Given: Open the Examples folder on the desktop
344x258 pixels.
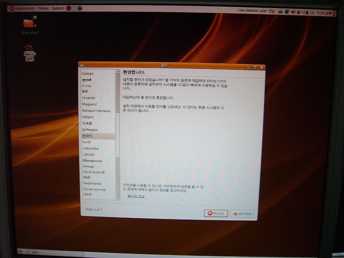Looking at the screenshot, I should pos(30,25).
